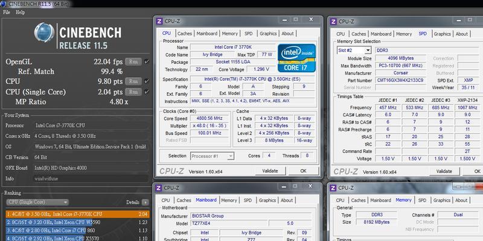The height and width of the screenshot is (241, 483).
Task: Toggle the CPU test checkbox
Action: 147,81
